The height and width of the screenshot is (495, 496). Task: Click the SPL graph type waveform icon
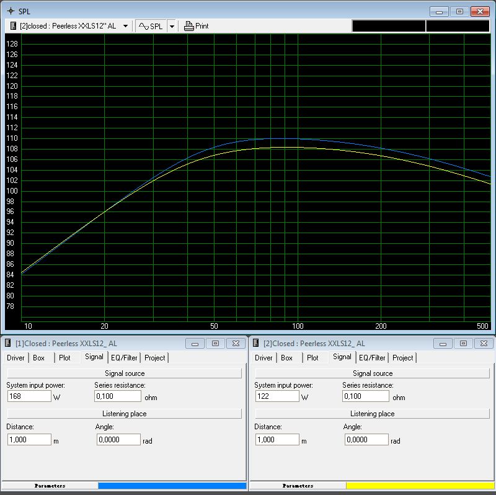(x=143, y=26)
